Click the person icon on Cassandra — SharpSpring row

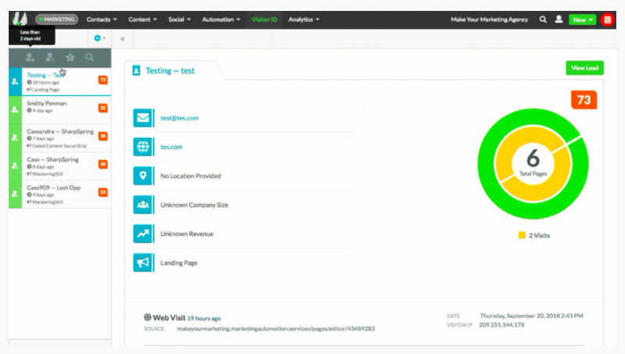[x=15, y=137]
